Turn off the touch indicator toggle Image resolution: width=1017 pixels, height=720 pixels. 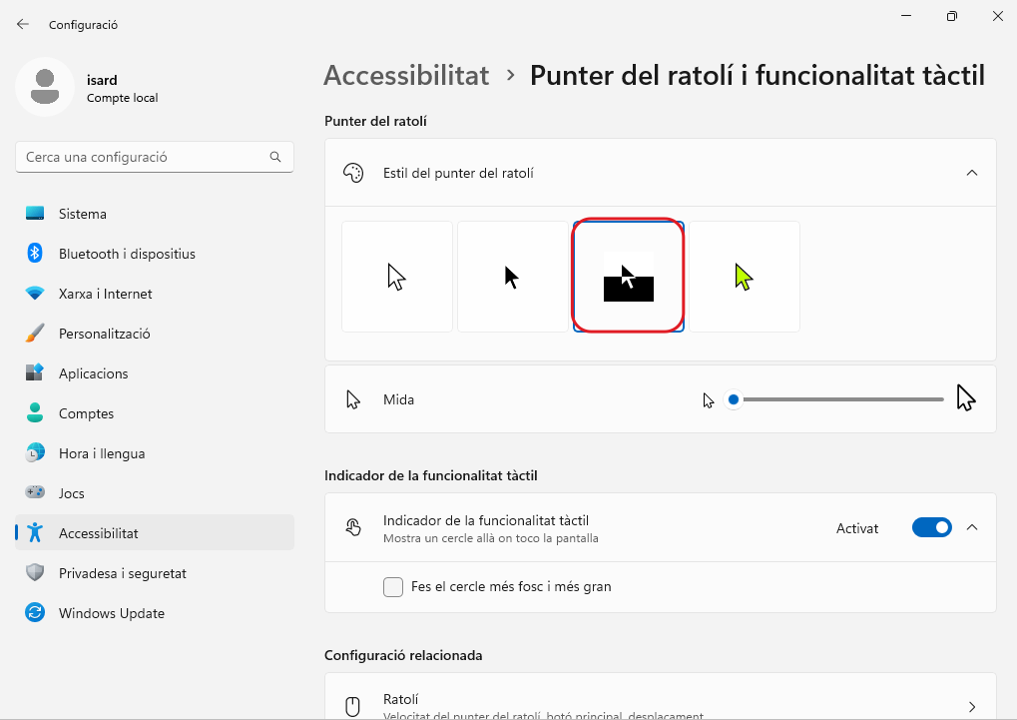click(x=931, y=527)
